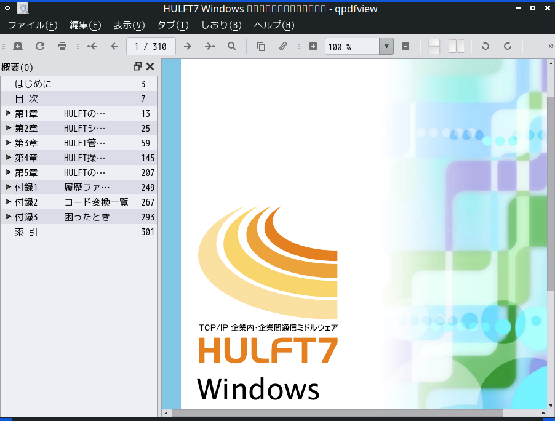Expand the 付録1 outline entry
This screenshot has width=555, height=421.
coord(8,187)
